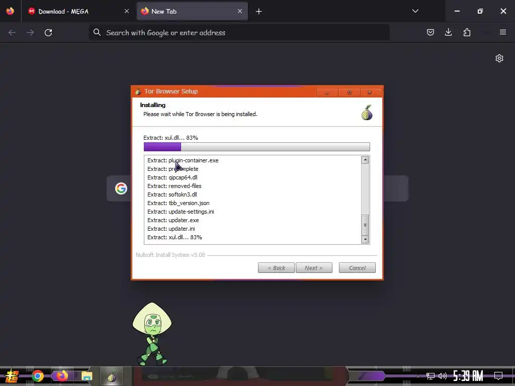515x386 pixels.
Task: Open the notification center icon
Action: tap(498, 376)
